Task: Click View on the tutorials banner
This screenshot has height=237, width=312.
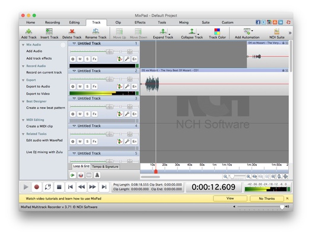Action: pos(230,198)
